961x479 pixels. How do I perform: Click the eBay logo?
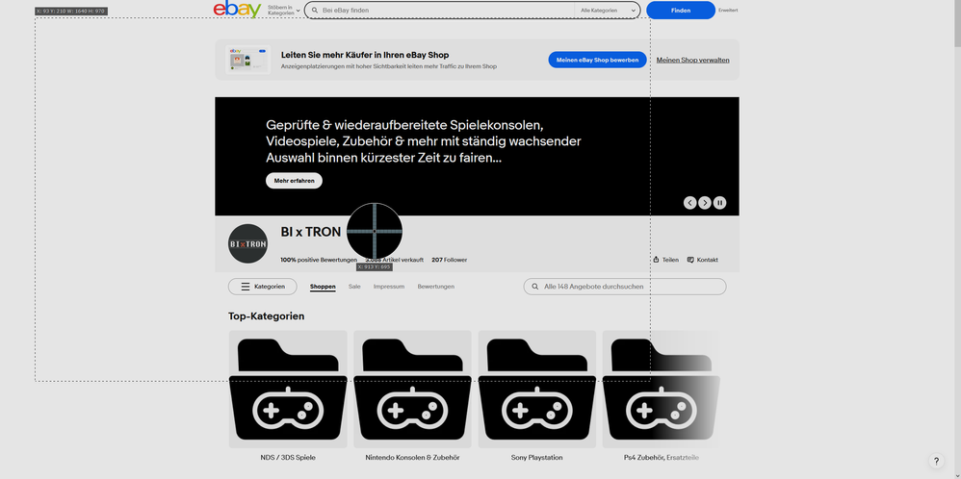tap(237, 10)
